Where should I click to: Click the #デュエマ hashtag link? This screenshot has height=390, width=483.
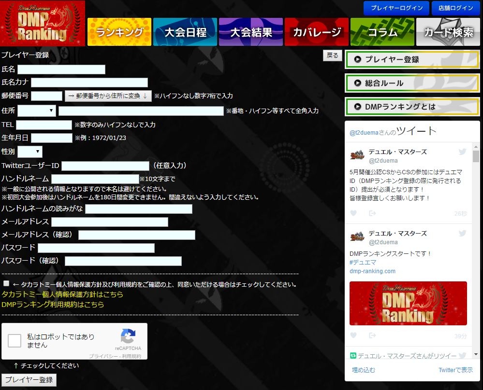tap(363, 263)
